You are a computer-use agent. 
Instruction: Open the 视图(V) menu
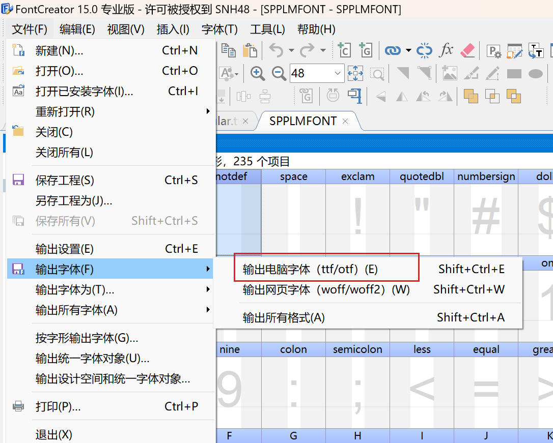point(126,29)
